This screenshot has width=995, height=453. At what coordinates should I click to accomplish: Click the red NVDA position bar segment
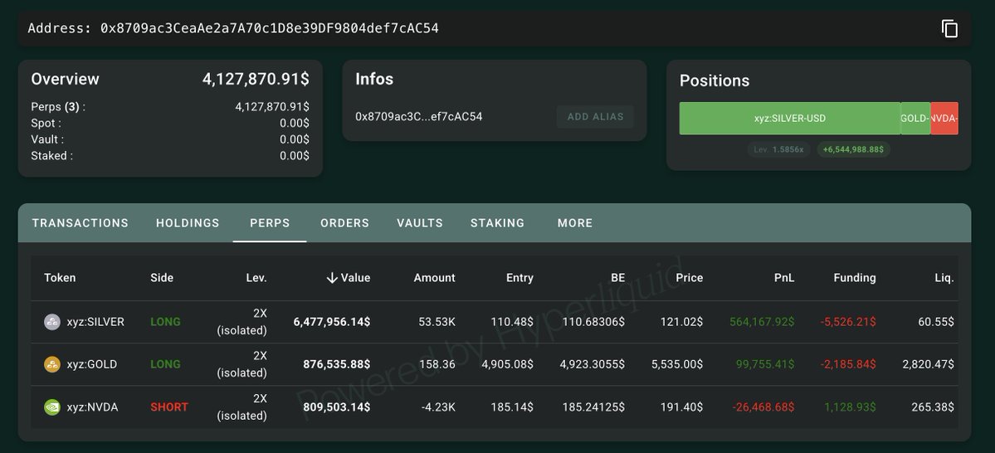point(944,119)
